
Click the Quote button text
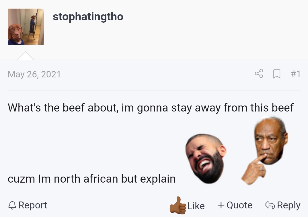pyautogui.click(x=239, y=205)
